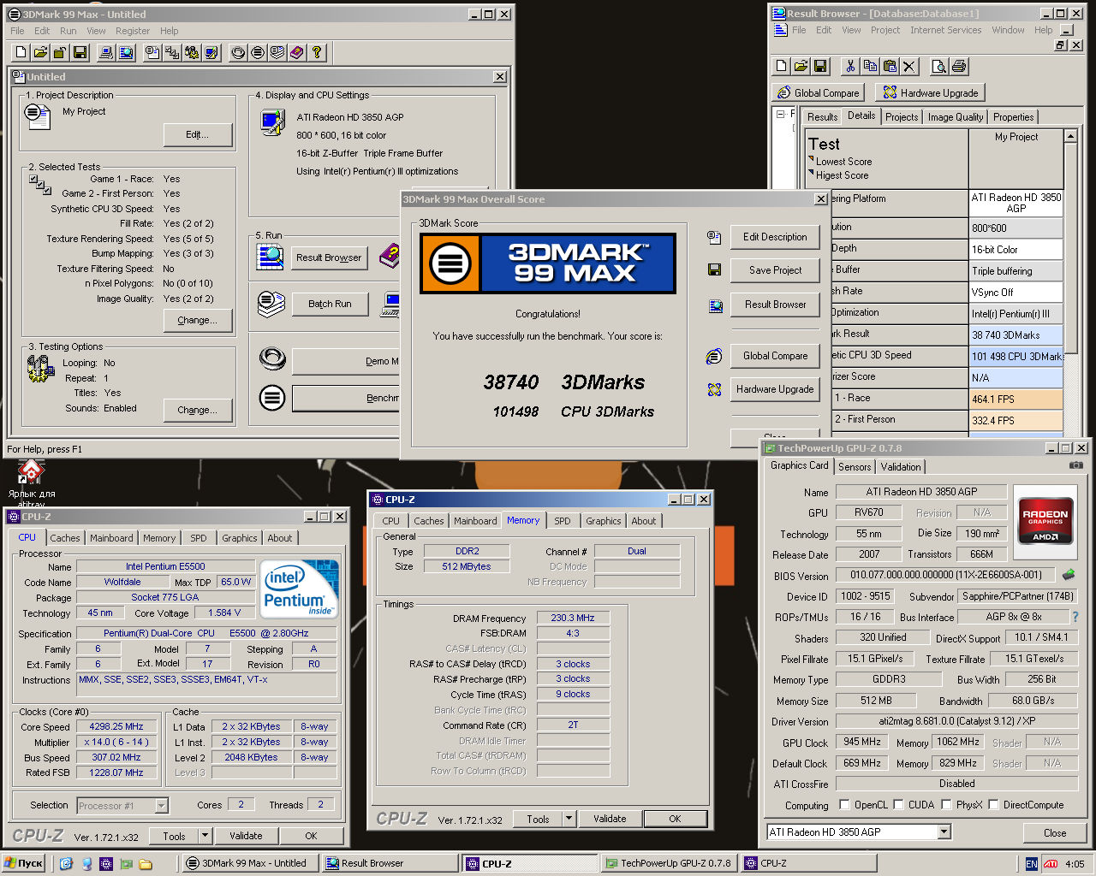The height and width of the screenshot is (876, 1096).
Task: Switch to the Sensors tab in GPU-Z
Action: 855,467
